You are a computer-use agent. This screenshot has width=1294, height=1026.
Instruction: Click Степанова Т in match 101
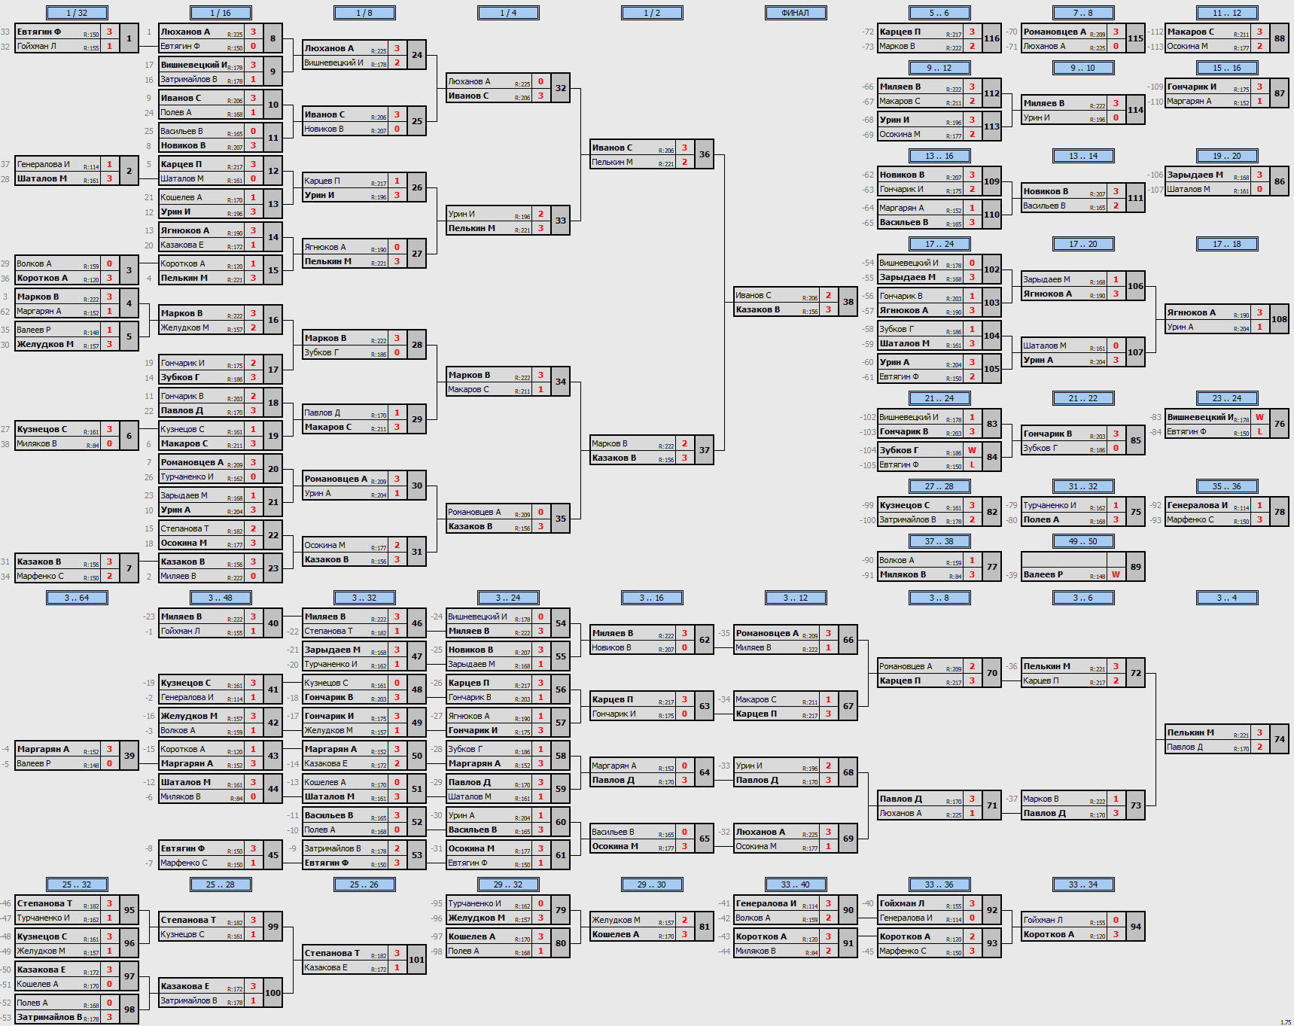(x=332, y=953)
